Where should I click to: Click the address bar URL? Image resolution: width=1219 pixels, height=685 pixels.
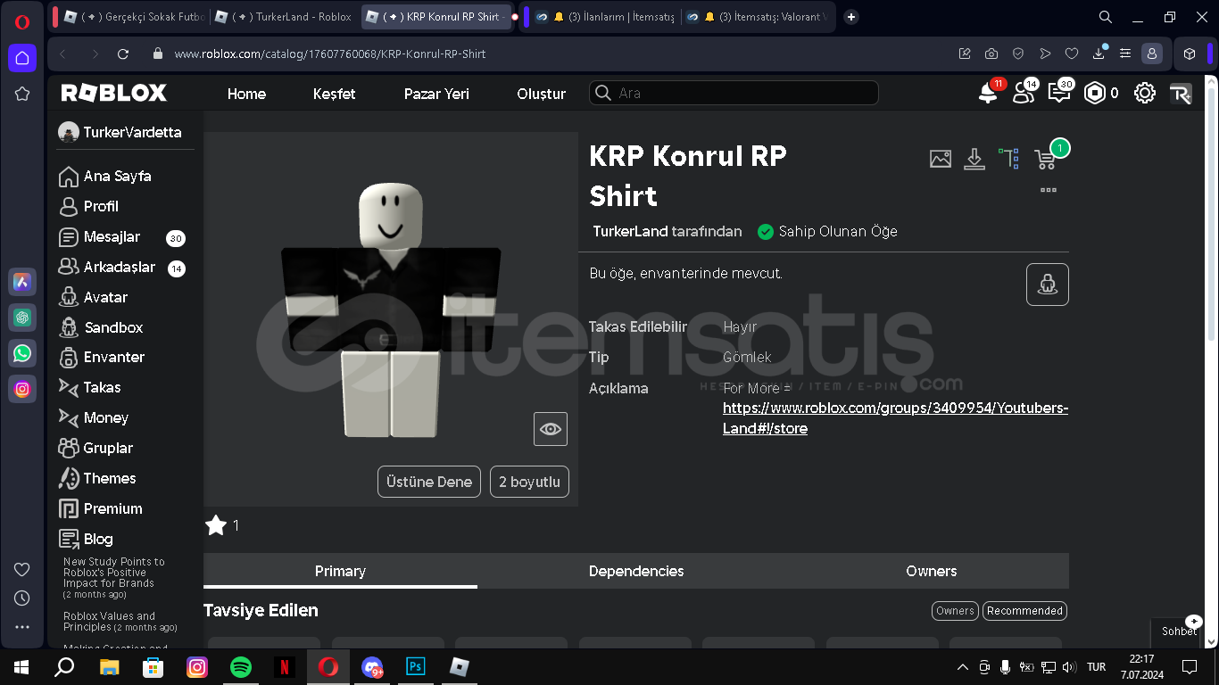pos(330,54)
